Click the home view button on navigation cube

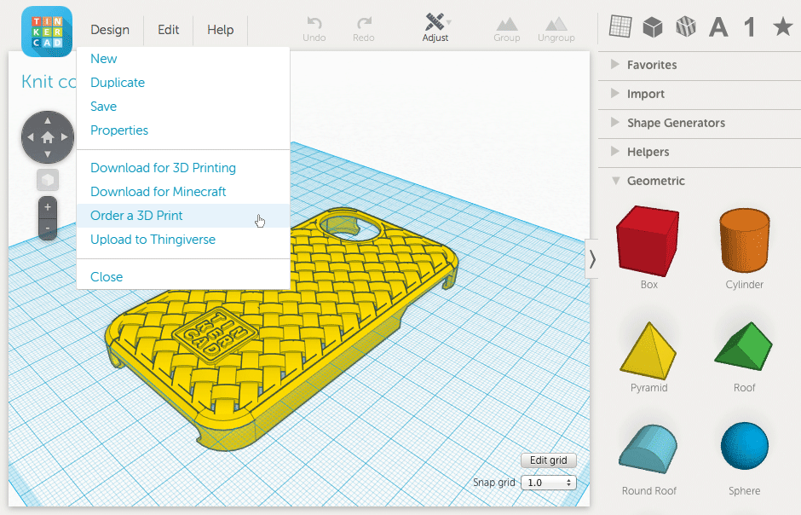[47, 136]
